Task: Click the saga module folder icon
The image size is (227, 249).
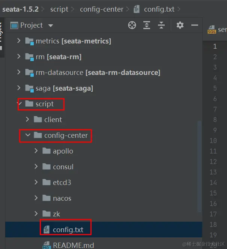Action: pos(29,88)
